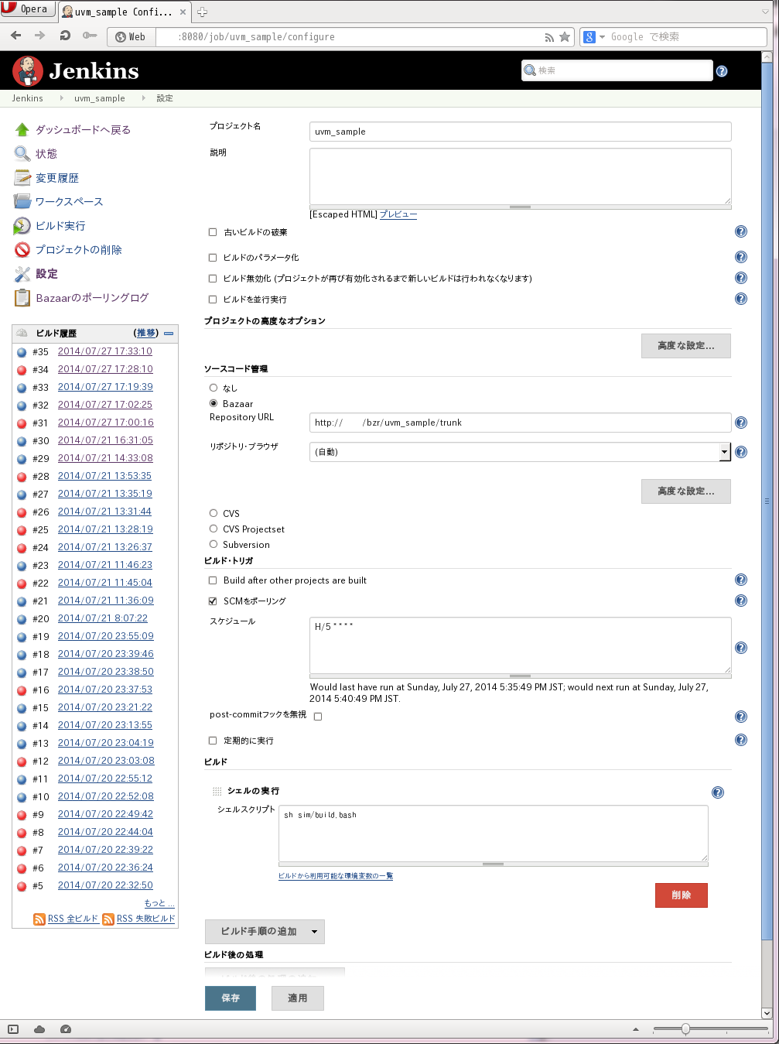Click the シェルスクリプト text area
This screenshot has width=779, height=1044.
(x=493, y=833)
